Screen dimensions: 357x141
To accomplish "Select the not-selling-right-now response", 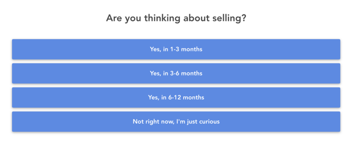I will point(176,122).
